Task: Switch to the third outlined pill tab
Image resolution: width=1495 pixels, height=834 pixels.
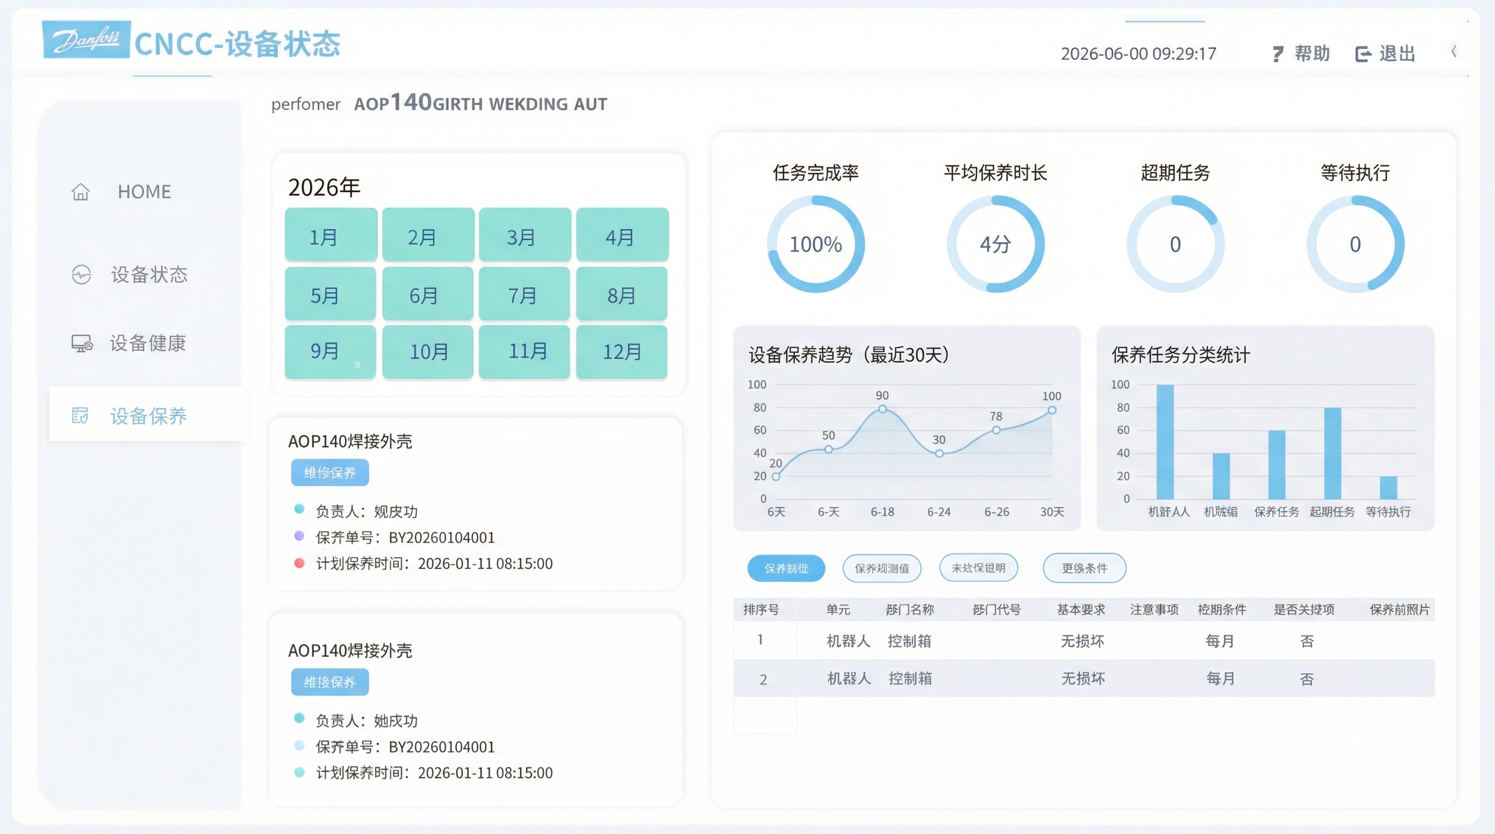Action: pyautogui.click(x=978, y=568)
